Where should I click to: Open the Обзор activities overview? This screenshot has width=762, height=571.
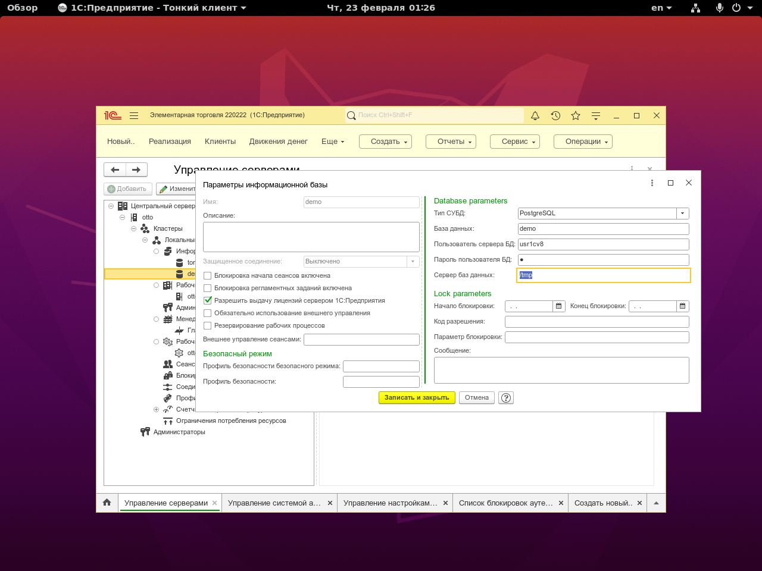(x=22, y=8)
